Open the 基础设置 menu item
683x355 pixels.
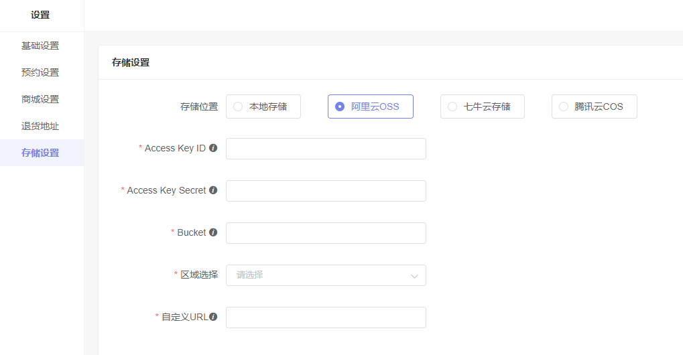click(42, 46)
